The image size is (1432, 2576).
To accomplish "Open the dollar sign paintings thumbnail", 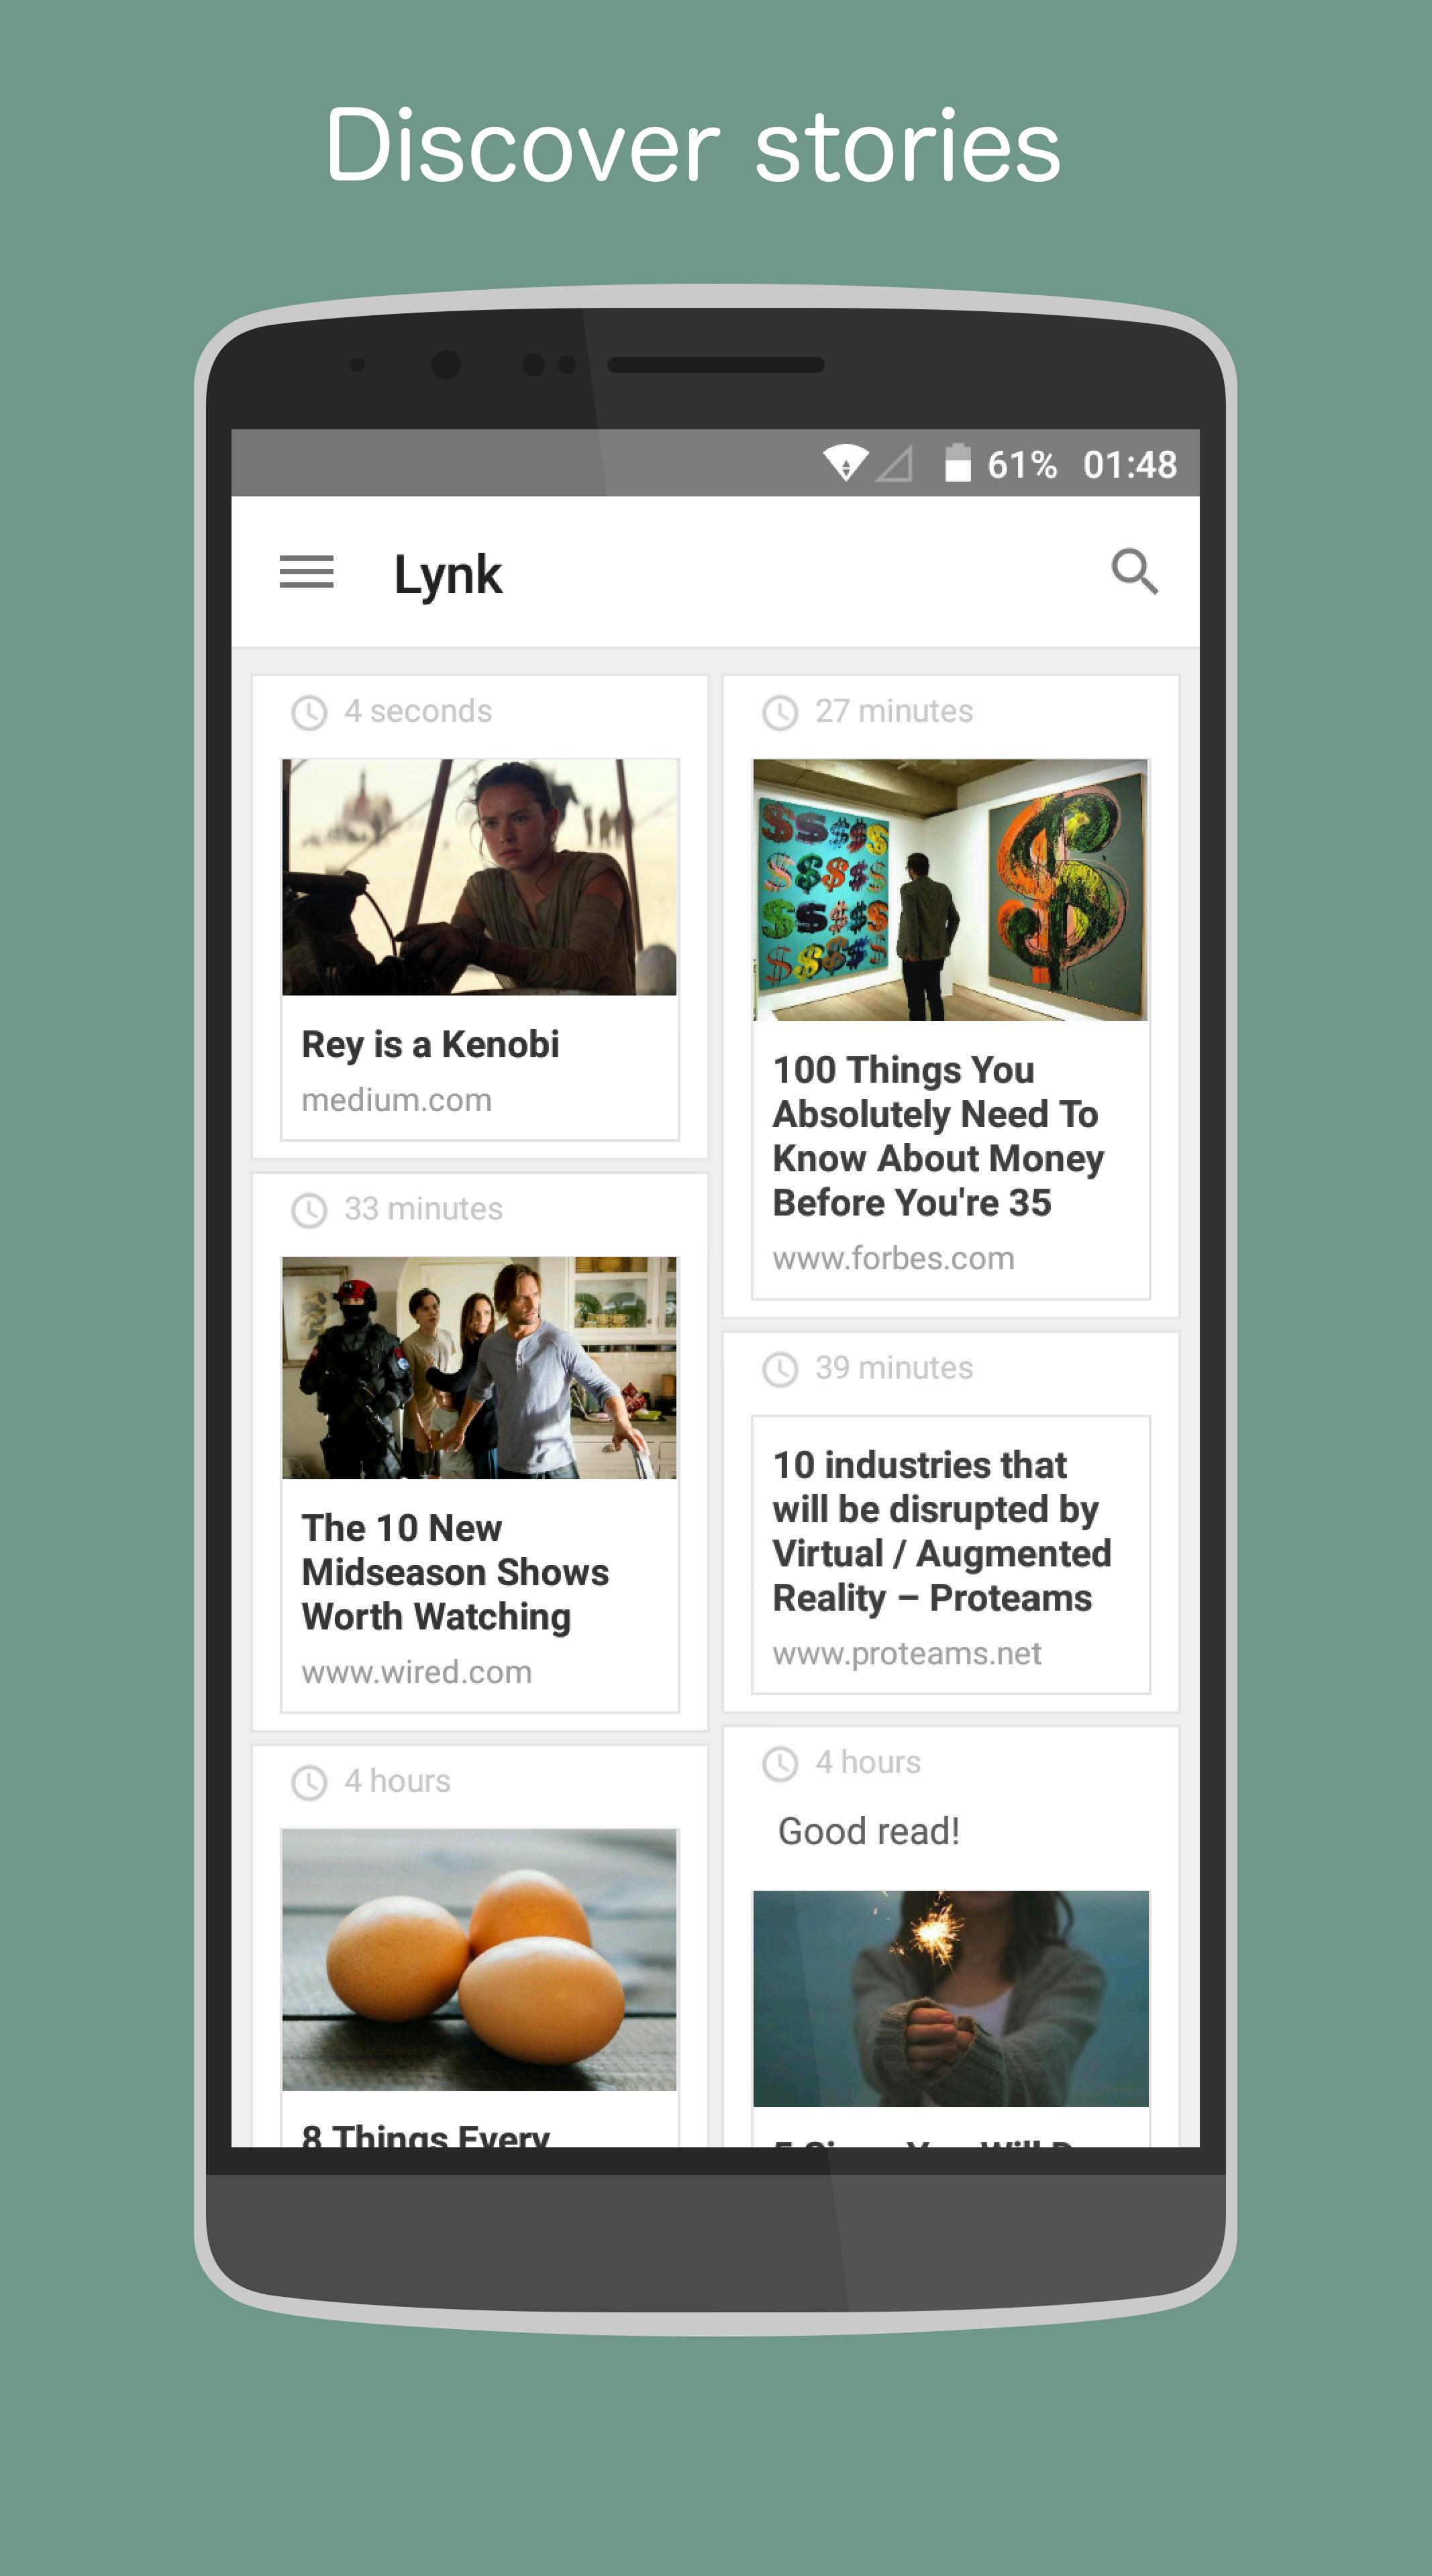I will (x=950, y=890).
